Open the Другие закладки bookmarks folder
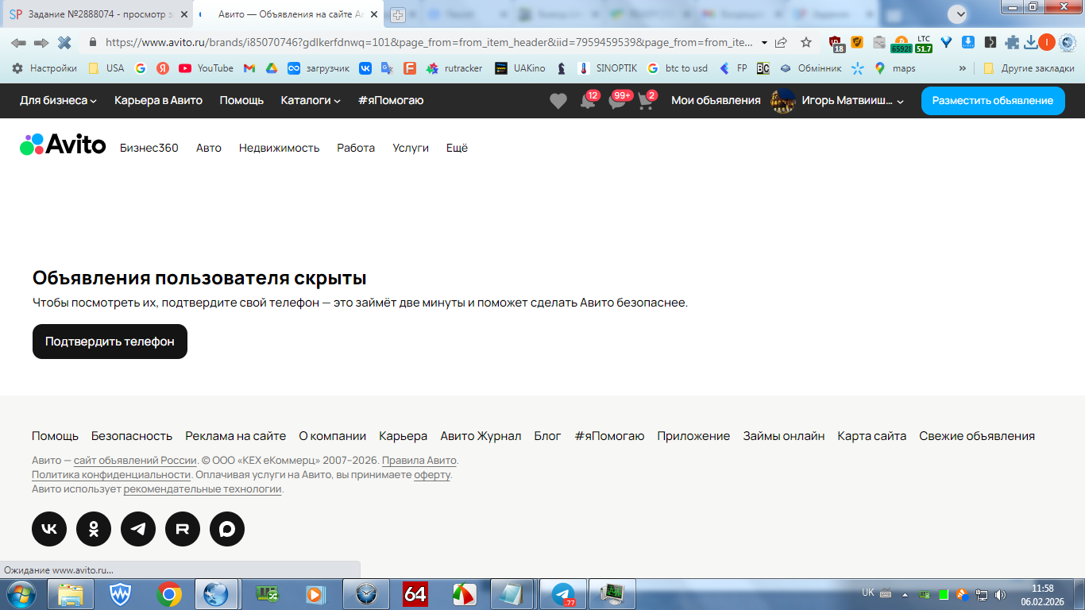Viewport: 1085px width, 610px height. pyautogui.click(x=1029, y=68)
